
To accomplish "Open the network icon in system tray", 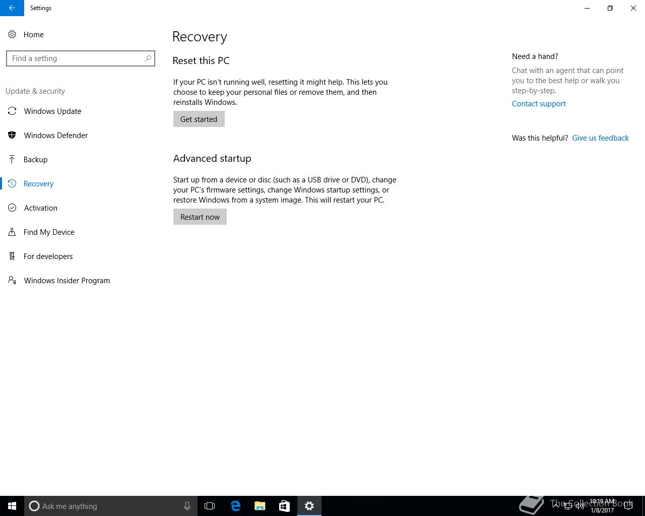I will pyautogui.click(x=568, y=506).
